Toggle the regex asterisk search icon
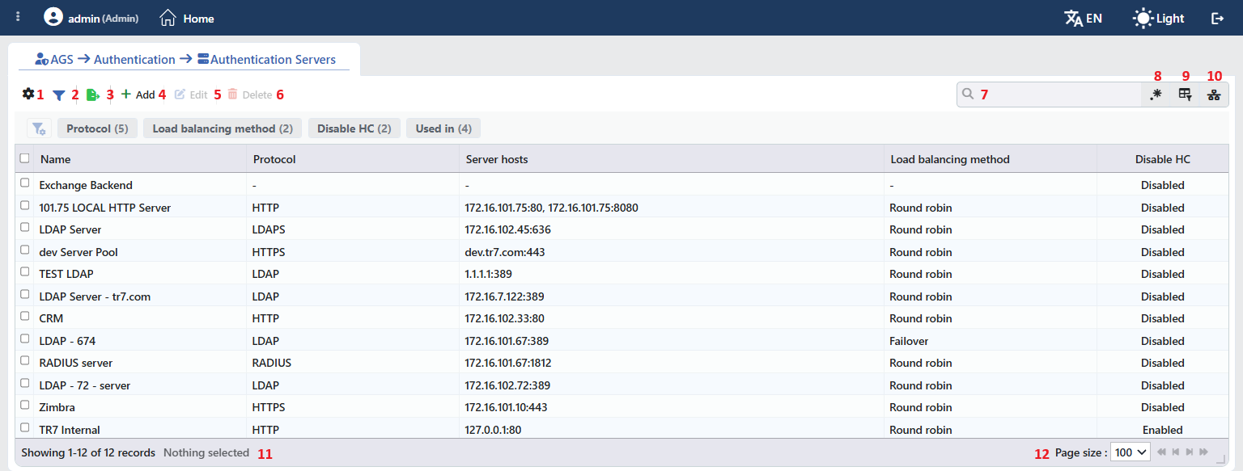 (1156, 95)
